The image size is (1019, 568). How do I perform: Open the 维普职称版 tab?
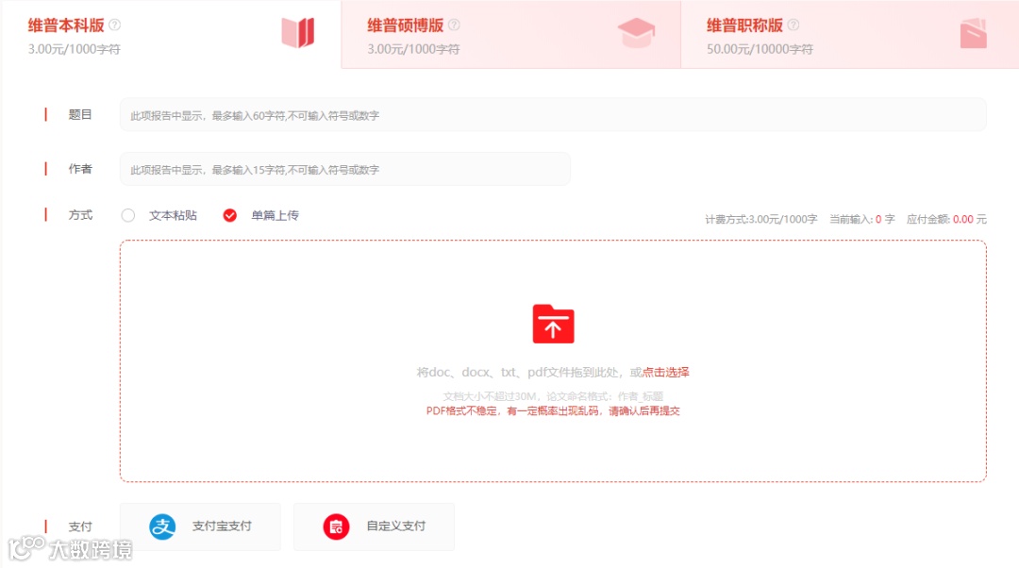pos(850,35)
